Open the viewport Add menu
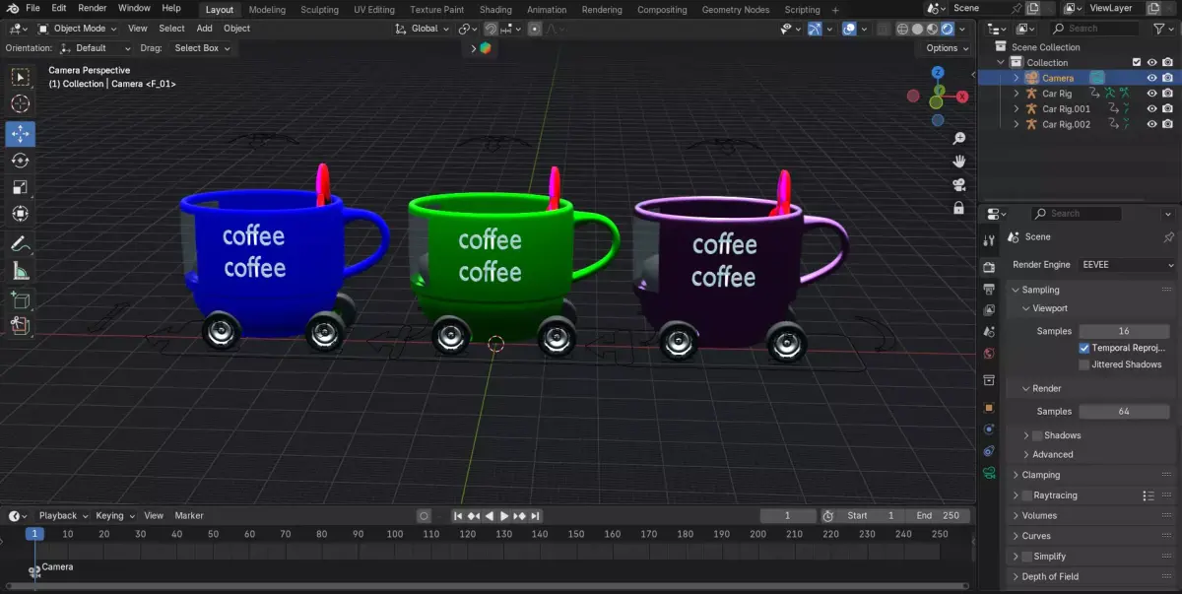This screenshot has height=594, width=1182. point(204,29)
